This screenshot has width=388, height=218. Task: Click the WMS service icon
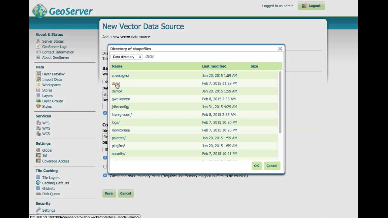[38, 128]
